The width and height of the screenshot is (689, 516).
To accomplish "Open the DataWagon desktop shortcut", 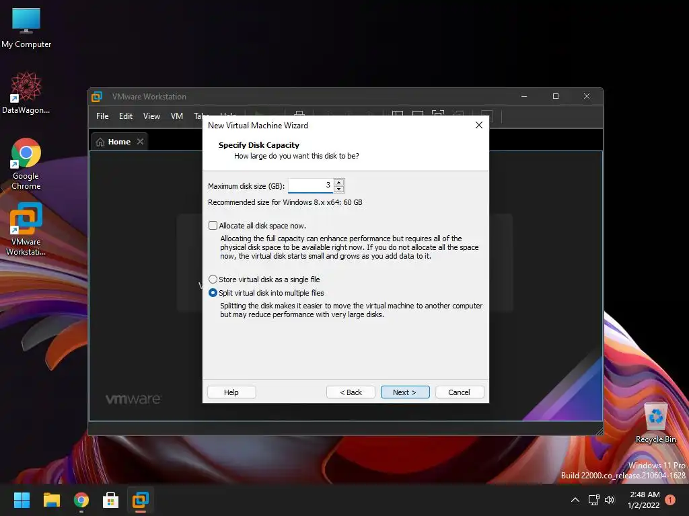I will click(26, 93).
